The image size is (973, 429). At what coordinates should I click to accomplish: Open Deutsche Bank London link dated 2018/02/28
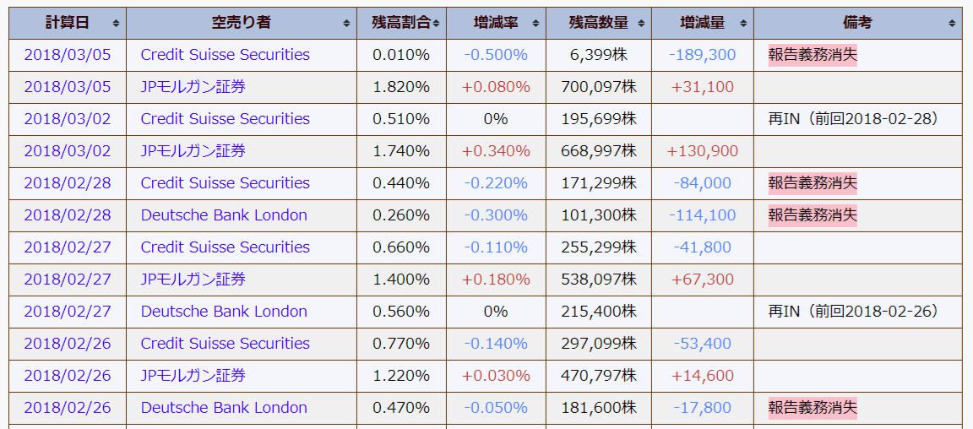[x=224, y=214]
